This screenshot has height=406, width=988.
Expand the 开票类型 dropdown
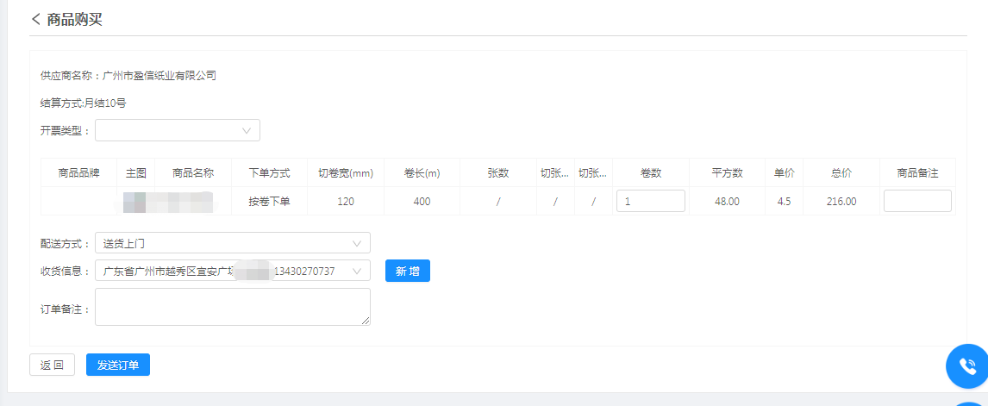pyautogui.click(x=177, y=130)
